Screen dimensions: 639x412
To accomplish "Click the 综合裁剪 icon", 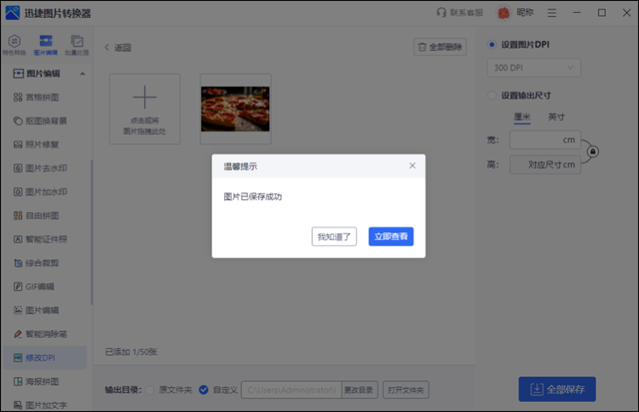I will pos(18,263).
